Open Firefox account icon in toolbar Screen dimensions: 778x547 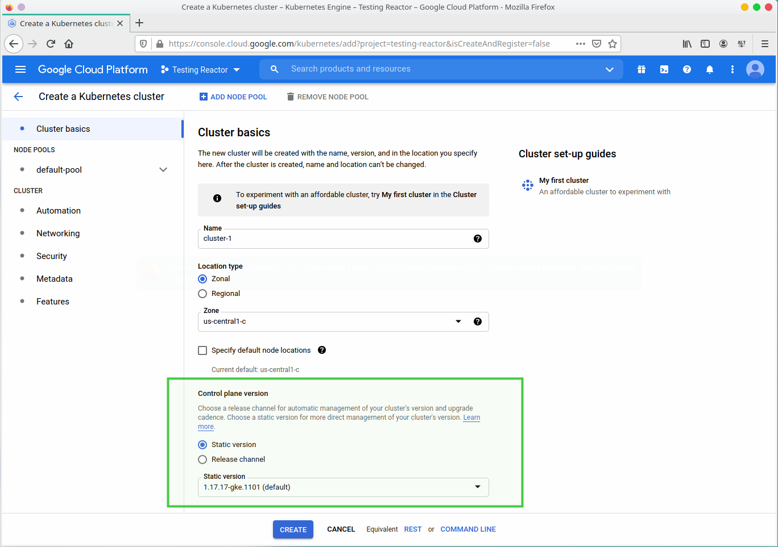(723, 44)
